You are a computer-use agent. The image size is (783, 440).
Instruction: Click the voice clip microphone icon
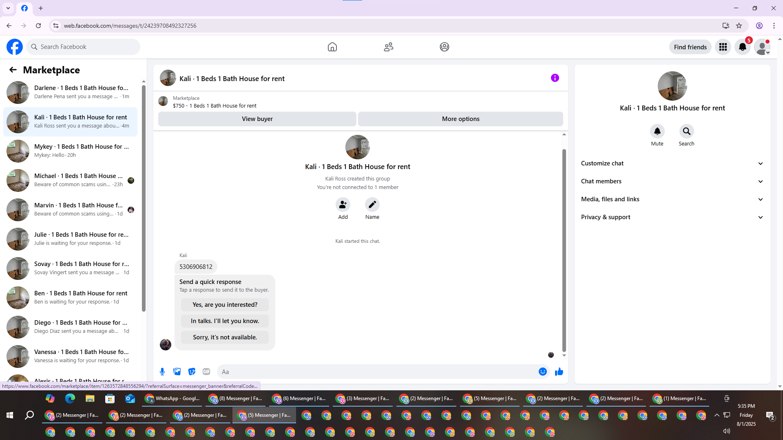(162, 372)
